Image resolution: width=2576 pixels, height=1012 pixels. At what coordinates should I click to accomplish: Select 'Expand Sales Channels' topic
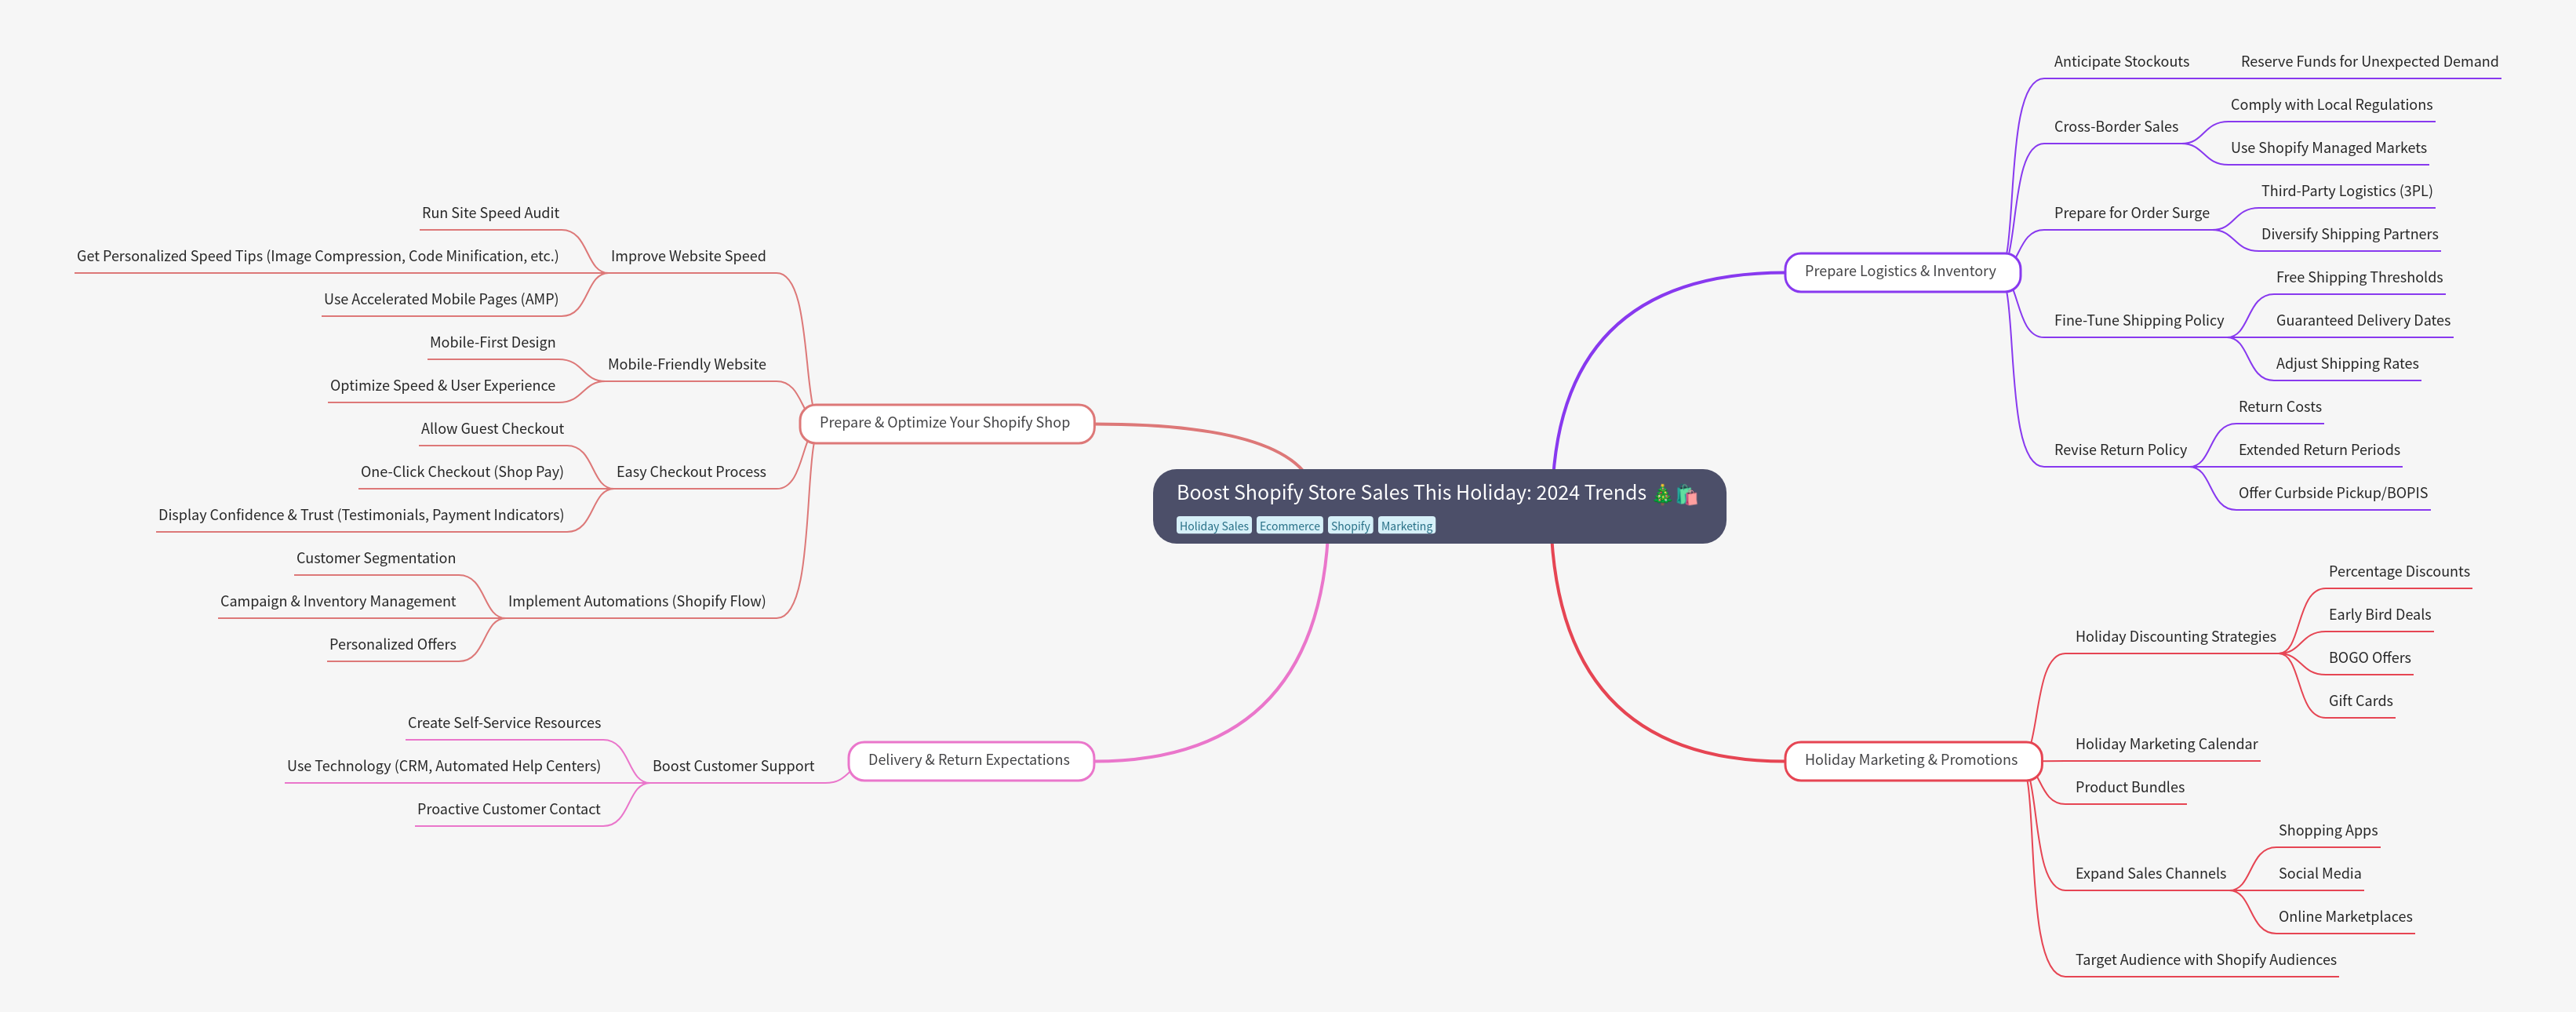[x=2150, y=874]
